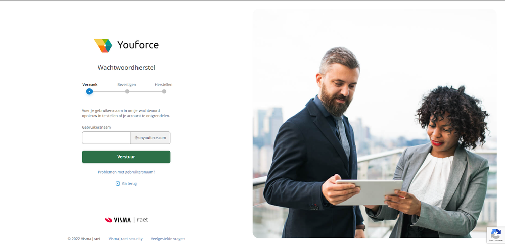
Task: Open the reCAPTCHA badge icon
Action: coord(496,235)
